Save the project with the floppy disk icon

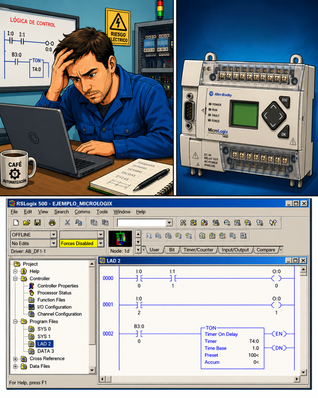pyautogui.click(x=37, y=223)
